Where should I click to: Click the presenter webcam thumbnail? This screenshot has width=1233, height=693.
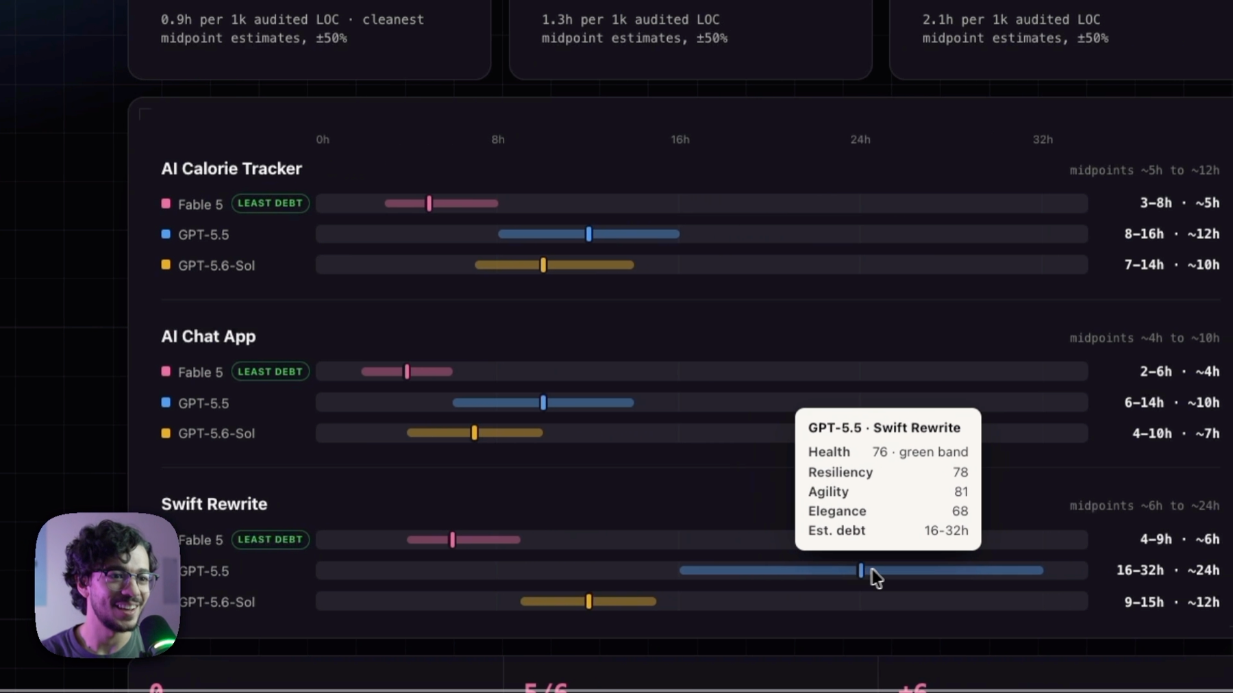pos(108,585)
